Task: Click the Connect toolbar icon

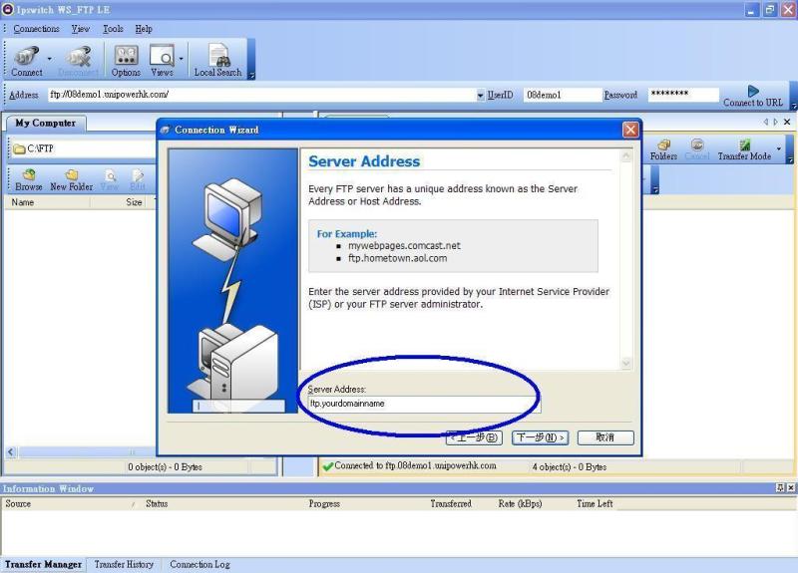Action: coord(27,61)
